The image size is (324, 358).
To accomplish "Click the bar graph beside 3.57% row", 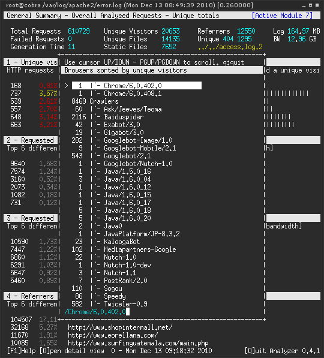I will coord(286,94).
